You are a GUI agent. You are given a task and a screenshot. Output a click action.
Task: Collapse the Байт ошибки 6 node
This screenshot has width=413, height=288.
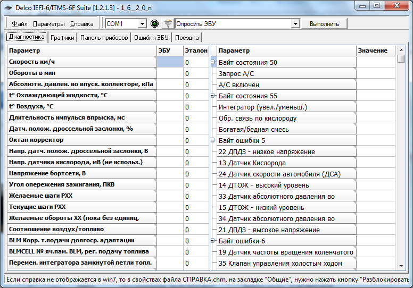(212, 241)
